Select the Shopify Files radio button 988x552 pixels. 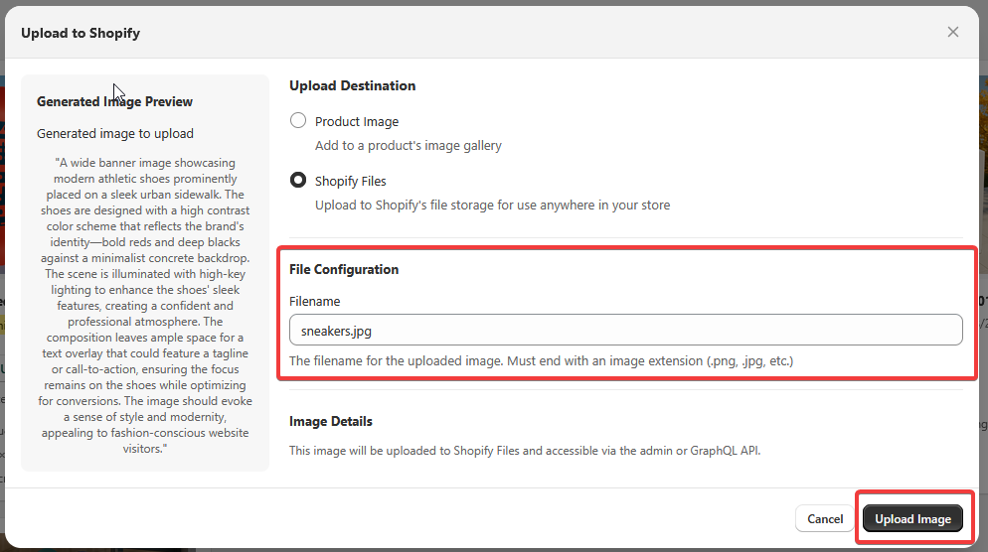point(298,181)
